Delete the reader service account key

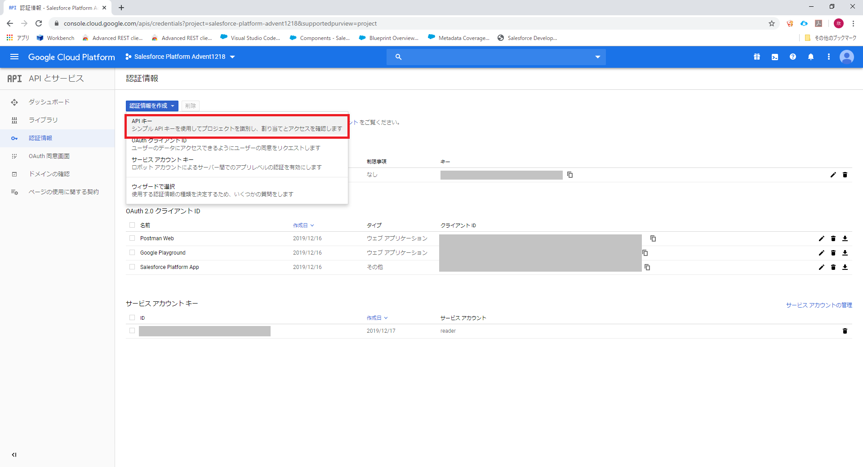[x=845, y=331]
